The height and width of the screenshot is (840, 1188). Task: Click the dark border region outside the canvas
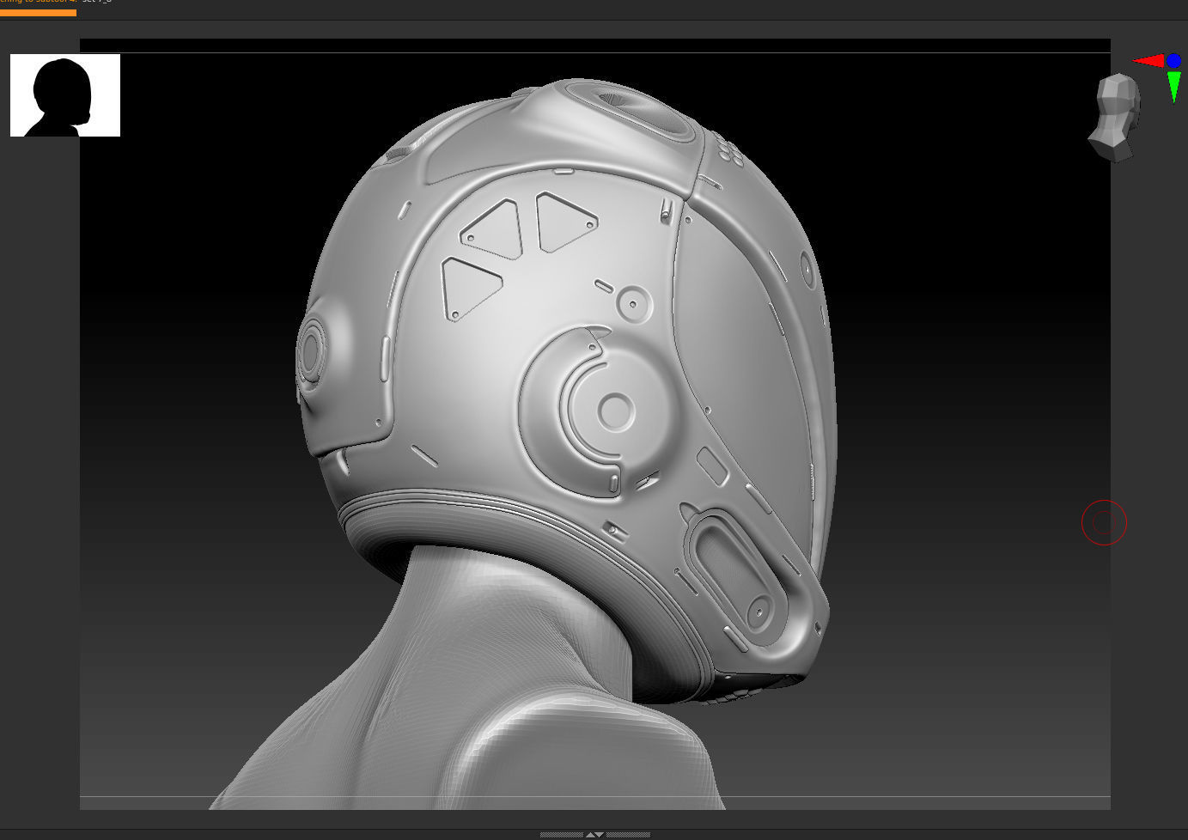39,429
